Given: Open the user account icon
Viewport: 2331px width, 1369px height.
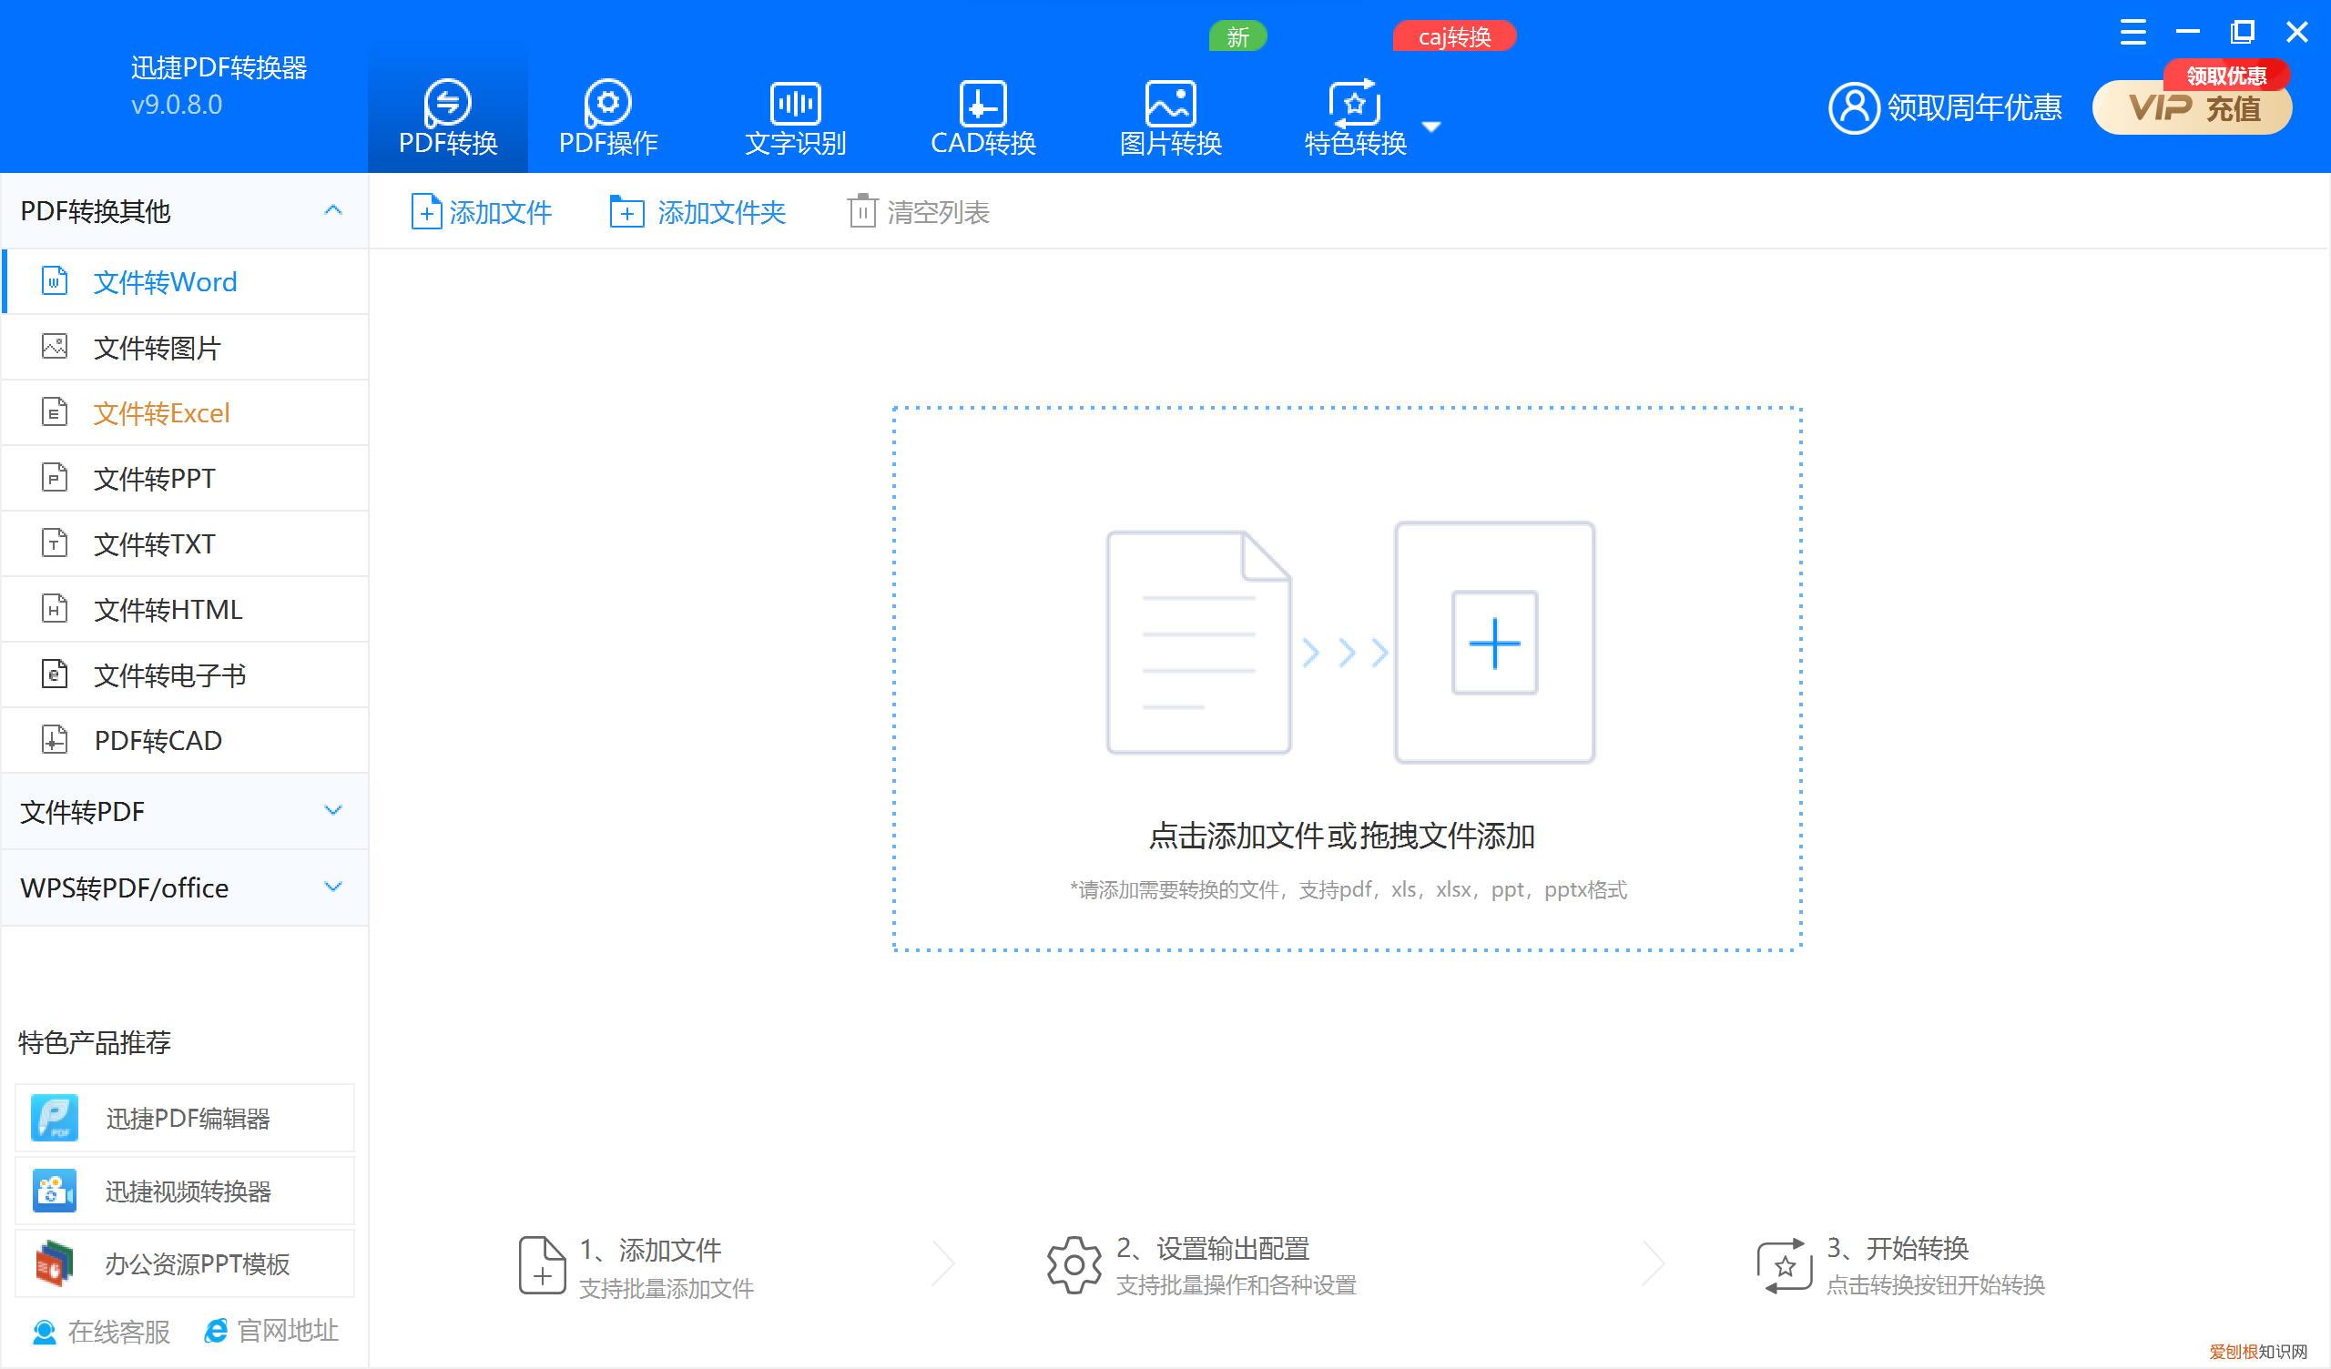Looking at the screenshot, I should [1853, 106].
